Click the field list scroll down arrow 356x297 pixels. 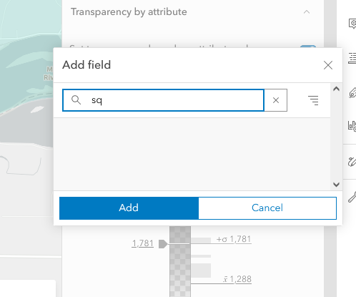(336, 185)
